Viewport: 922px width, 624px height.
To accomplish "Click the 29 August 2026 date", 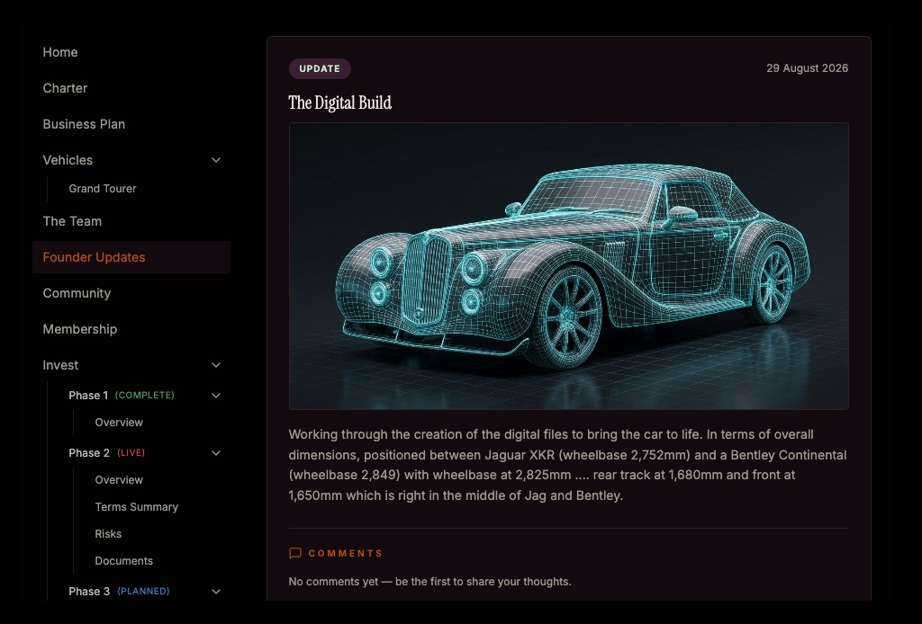I will click(807, 68).
